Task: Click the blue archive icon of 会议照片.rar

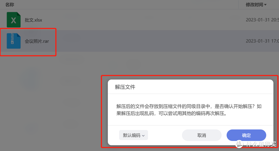Action: coord(14,41)
